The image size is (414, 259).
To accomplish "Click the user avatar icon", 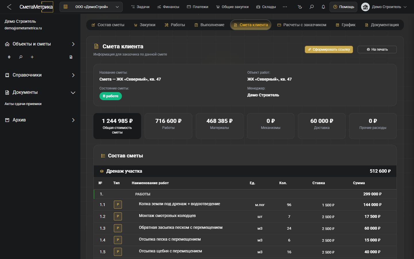I will point(365,7).
